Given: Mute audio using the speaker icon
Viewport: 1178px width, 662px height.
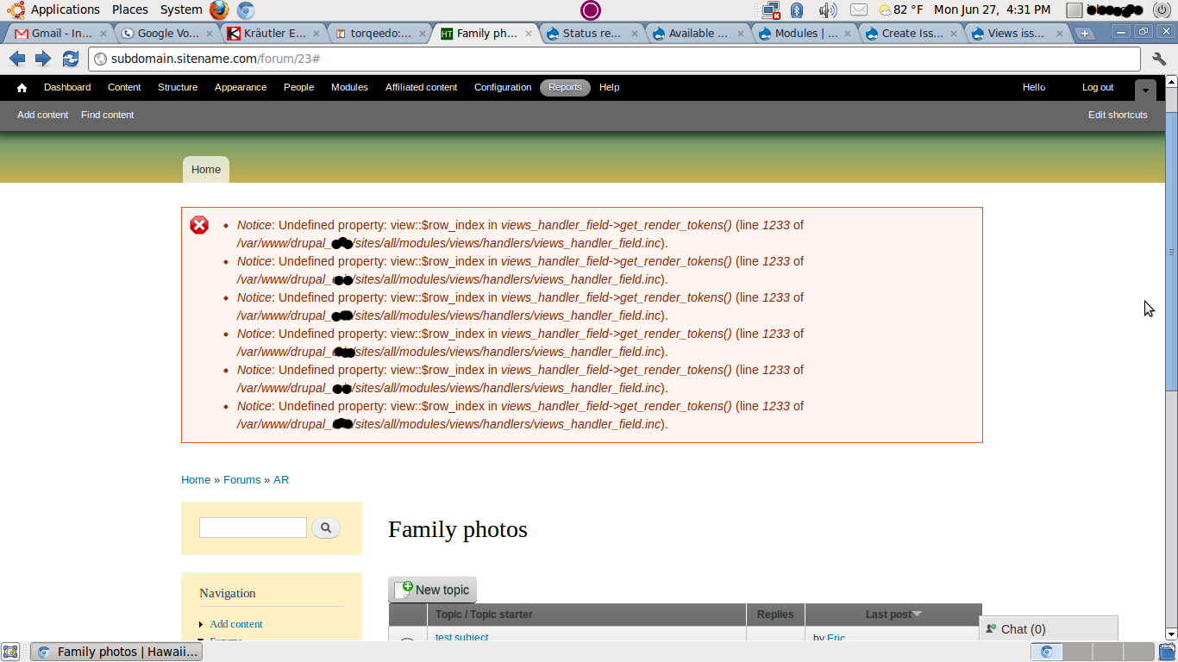Looking at the screenshot, I should click(x=827, y=10).
